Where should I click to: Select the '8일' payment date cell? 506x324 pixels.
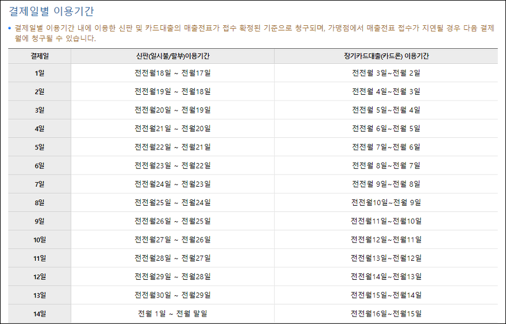click(x=40, y=203)
